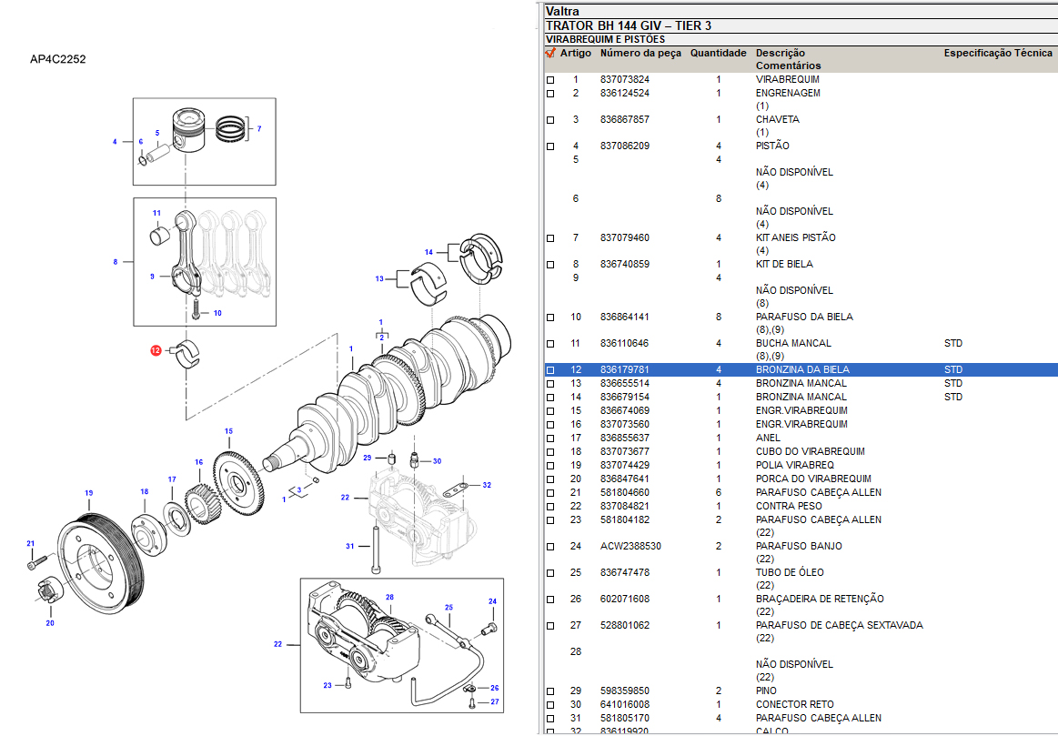The width and height of the screenshot is (1058, 736).
Task: Tick the checkbox for item 4 PISTÃO
Action: pos(549,146)
